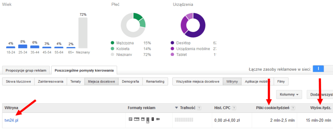The height and width of the screenshot is (130, 333).
Task: Switch to Propozycje grup reklam tab
Action: click(x=26, y=70)
